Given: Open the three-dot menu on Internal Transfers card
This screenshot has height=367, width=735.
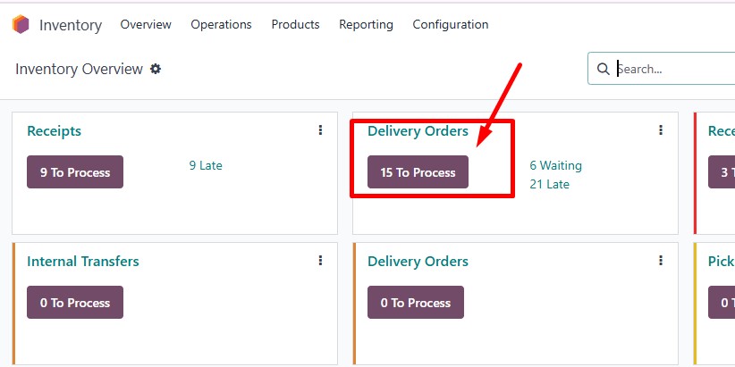Looking at the screenshot, I should [320, 260].
